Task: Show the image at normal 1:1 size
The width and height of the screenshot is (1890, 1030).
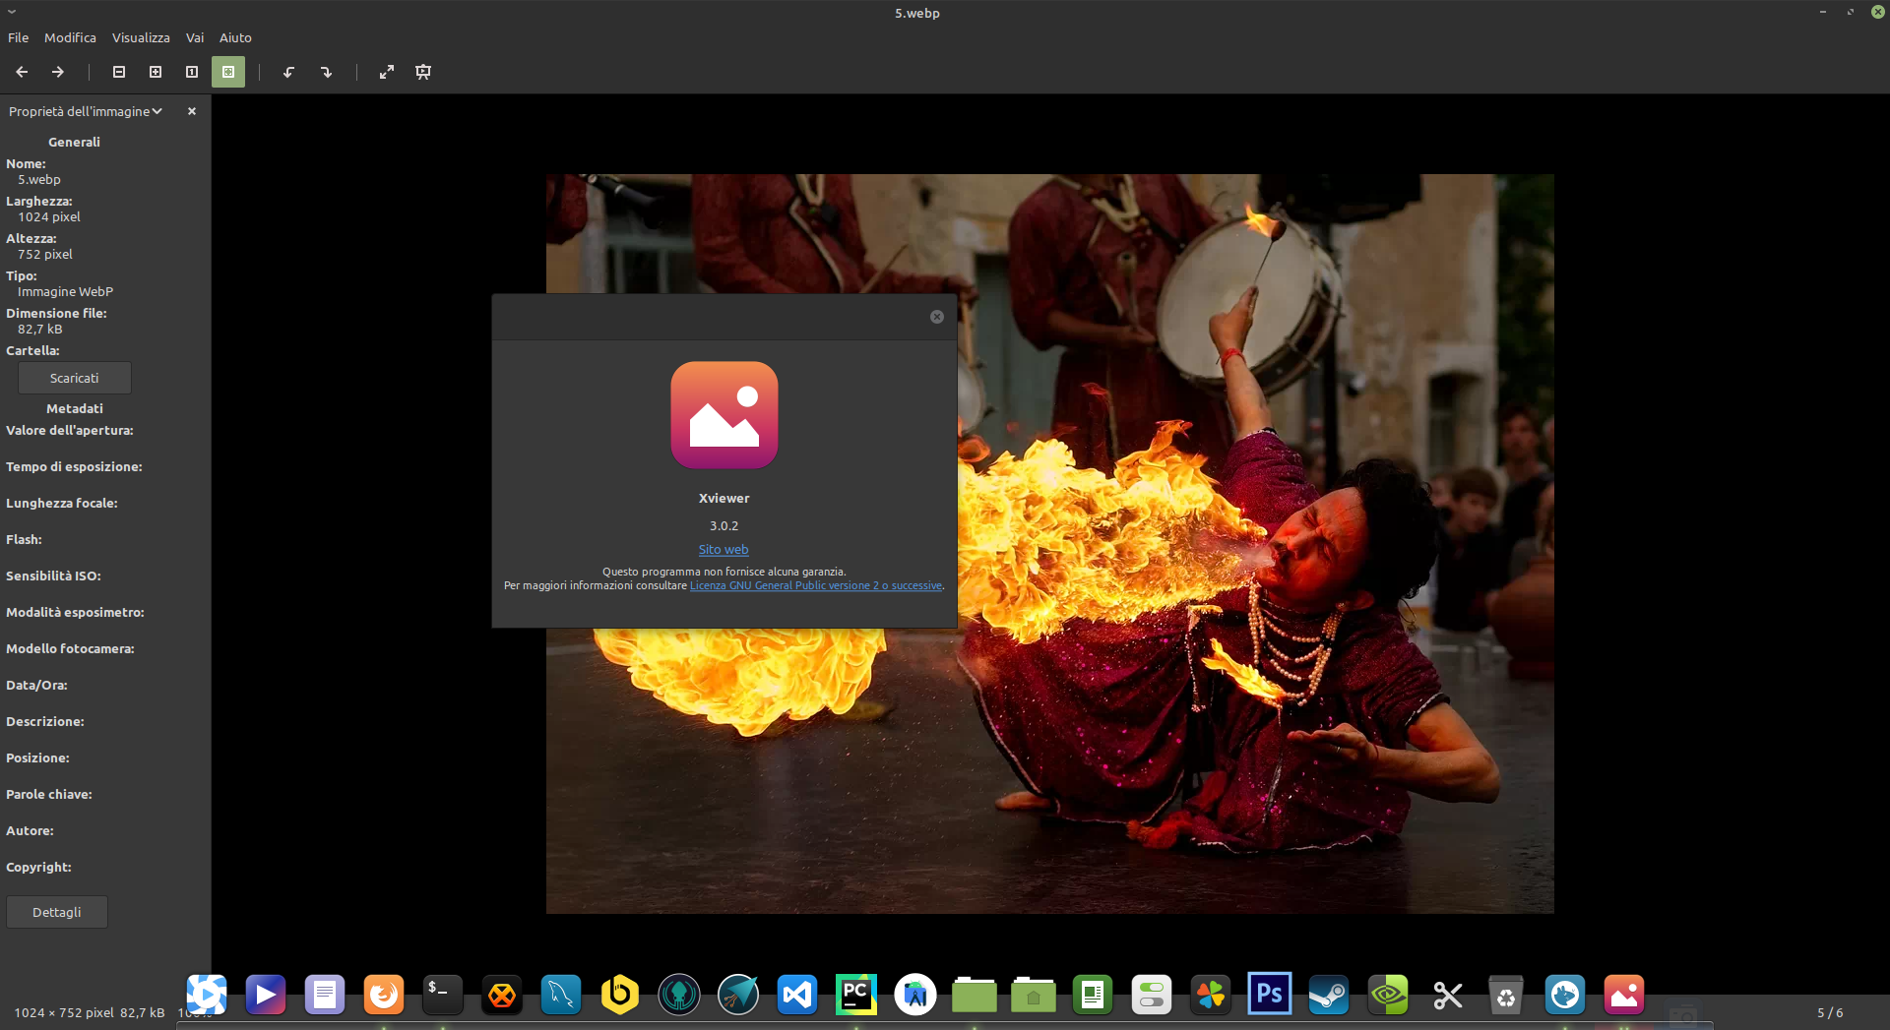Action: tap(191, 72)
